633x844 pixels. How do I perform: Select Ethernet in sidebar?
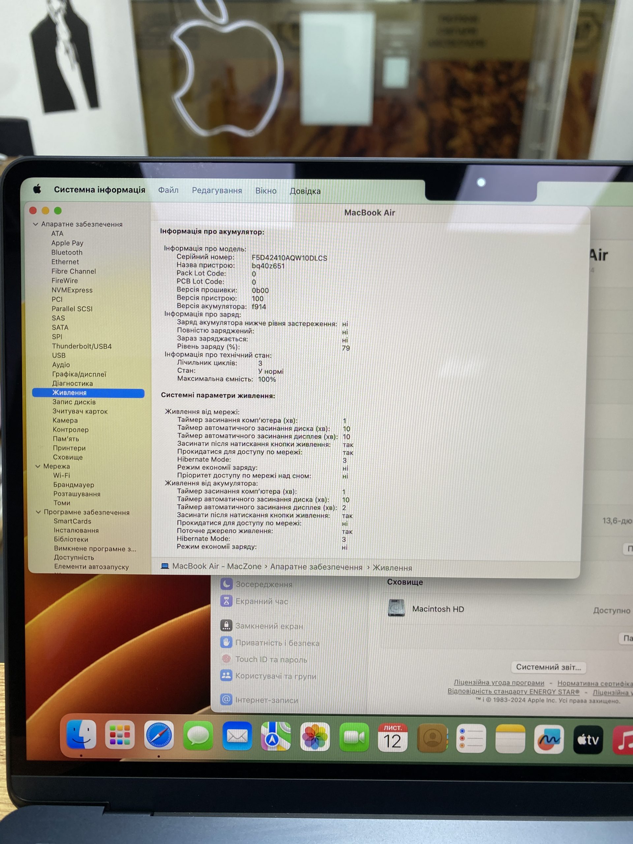click(65, 262)
